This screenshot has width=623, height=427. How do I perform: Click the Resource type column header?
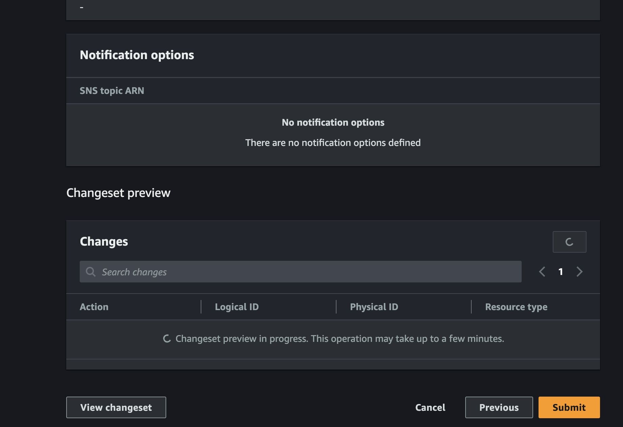[x=516, y=307]
